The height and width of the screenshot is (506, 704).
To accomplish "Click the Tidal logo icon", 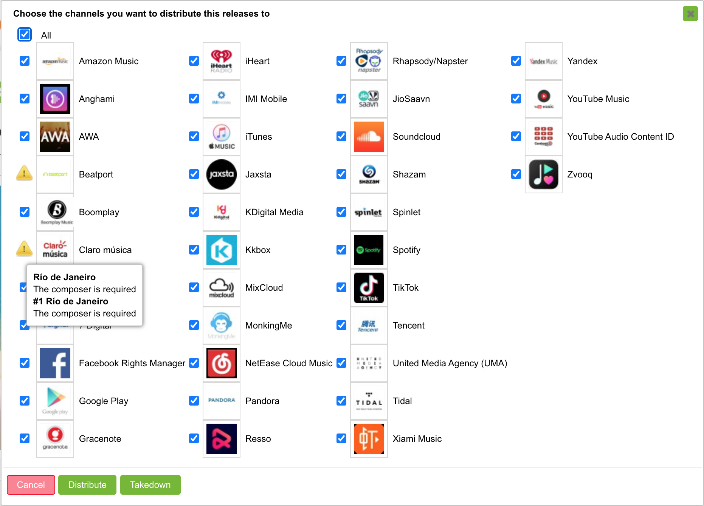I will coord(369,401).
